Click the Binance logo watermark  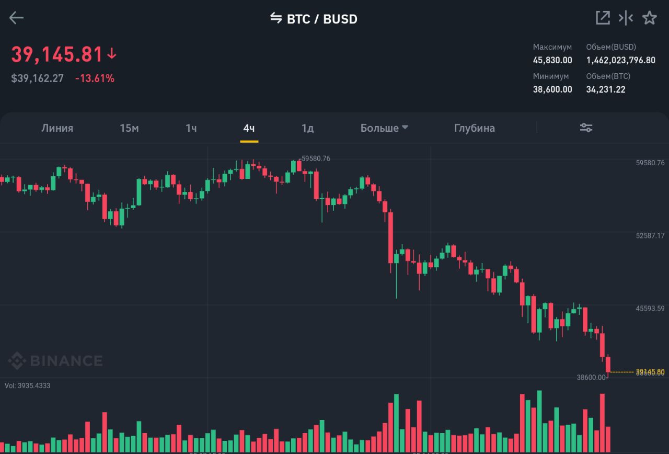click(55, 360)
